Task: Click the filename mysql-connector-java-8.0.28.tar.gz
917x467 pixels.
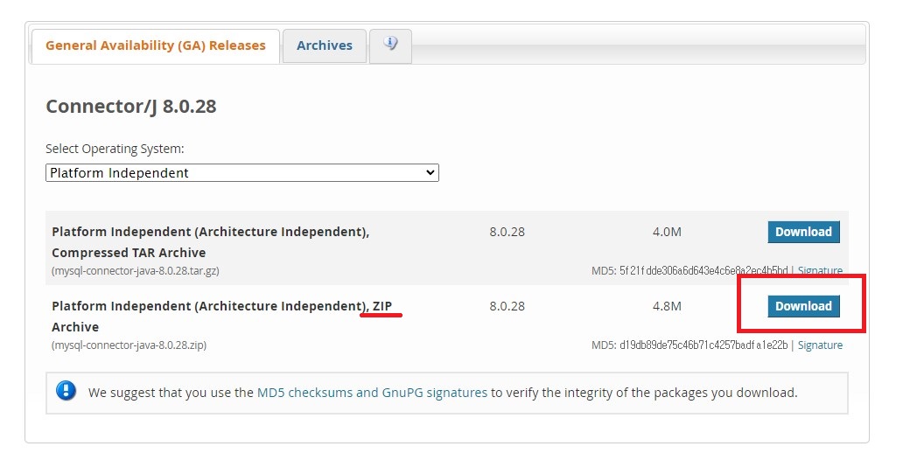Action: 136,271
